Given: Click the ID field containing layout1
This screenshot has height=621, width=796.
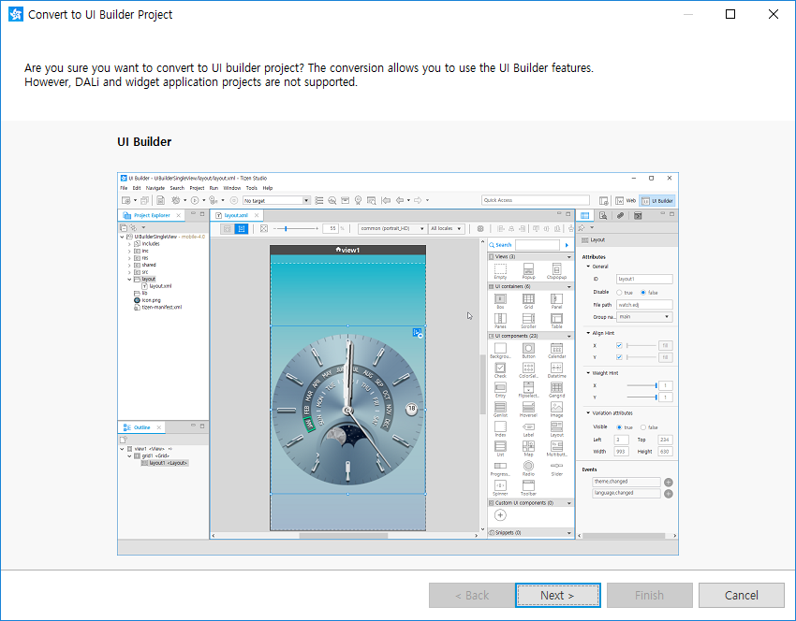Looking at the screenshot, I should coord(644,279).
